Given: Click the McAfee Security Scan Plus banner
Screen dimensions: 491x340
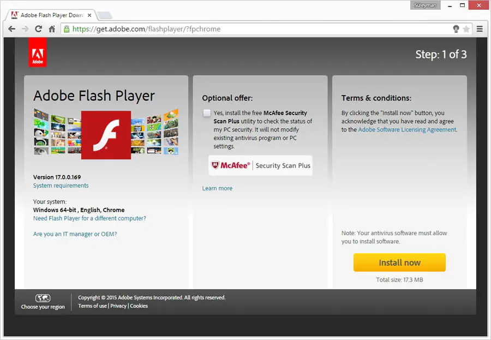Looking at the screenshot, I should pyautogui.click(x=260, y=165).
